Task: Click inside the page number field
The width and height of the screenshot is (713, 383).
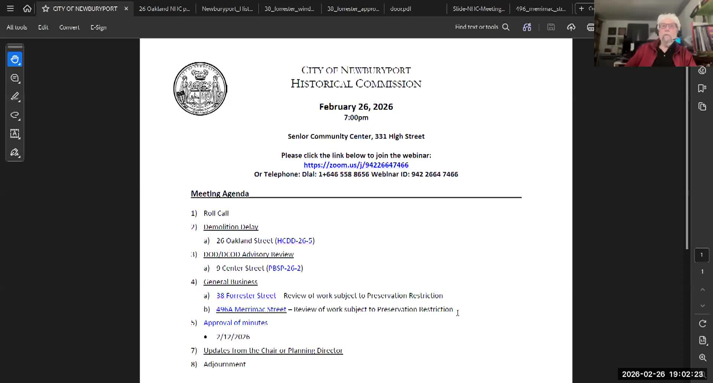Action: pos(702,255)
